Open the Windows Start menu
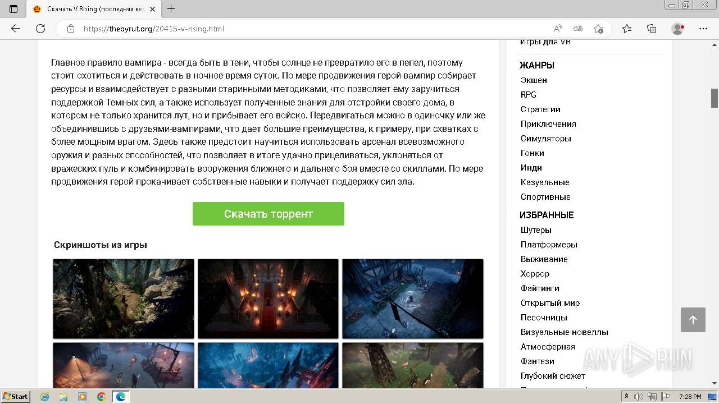The width and height of the screenshot is (719, 404). point(16,397)
